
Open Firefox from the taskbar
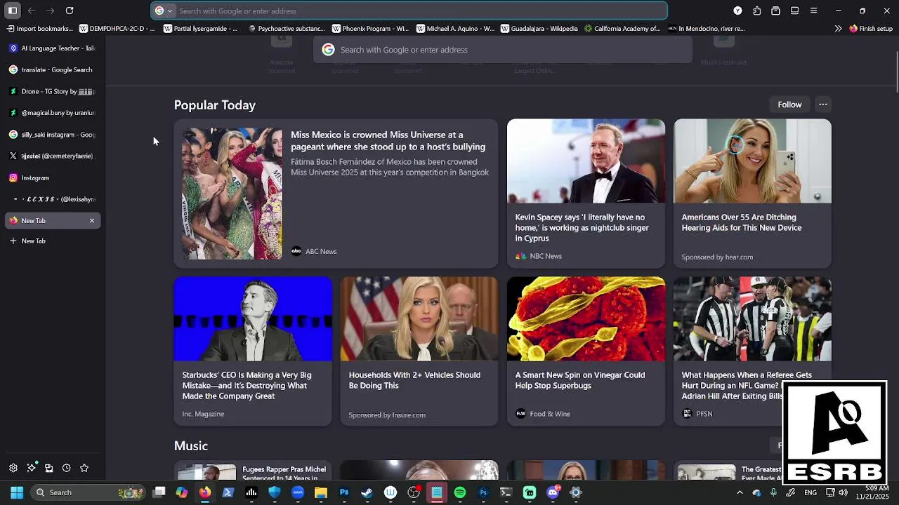[x=204, y=492]
